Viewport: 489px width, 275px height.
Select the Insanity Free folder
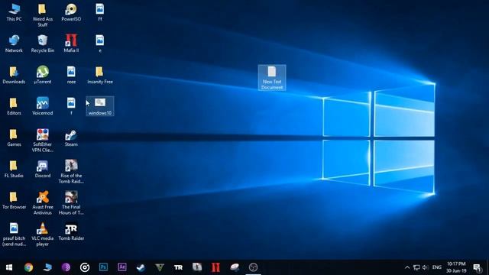[x=100, y=75]
